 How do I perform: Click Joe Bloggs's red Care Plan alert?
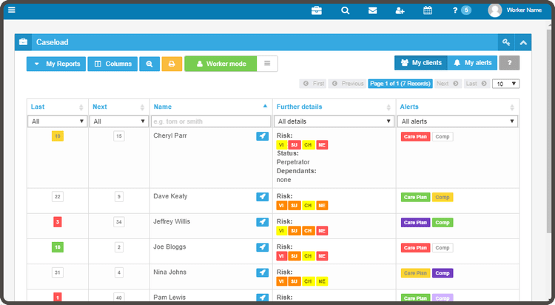[x=416, y=248]
